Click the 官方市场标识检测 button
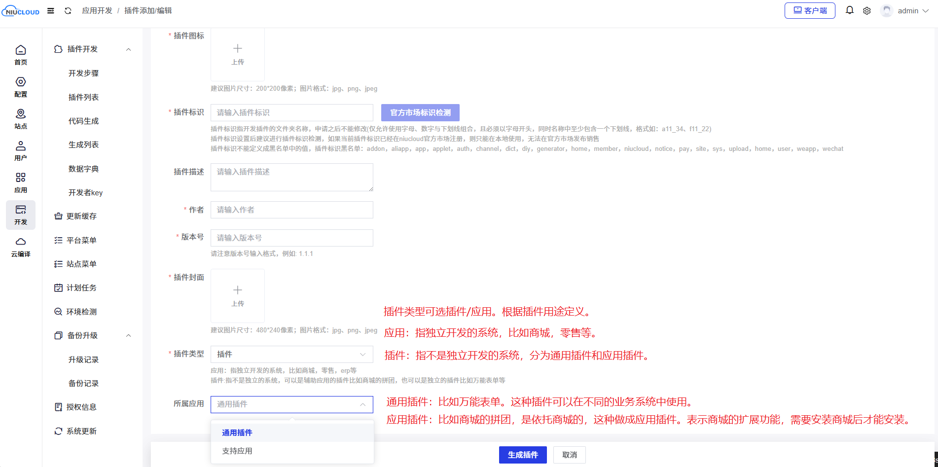Screen dimensions: 938x467 420,112
